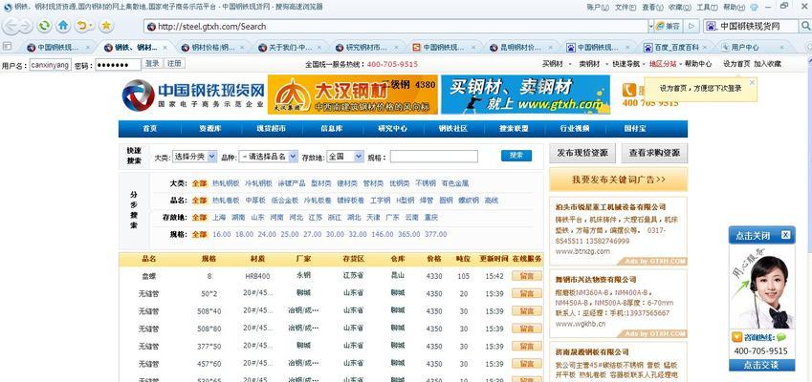812x382 pixels.
Task: Filter 规格 by 146.00
Action: coord(383,234)
